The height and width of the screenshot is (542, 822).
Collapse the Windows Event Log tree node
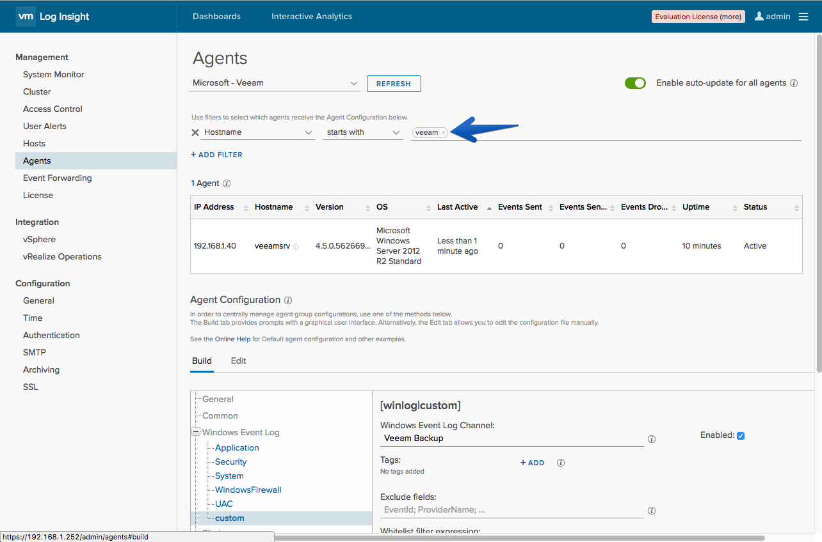[196, 432]
